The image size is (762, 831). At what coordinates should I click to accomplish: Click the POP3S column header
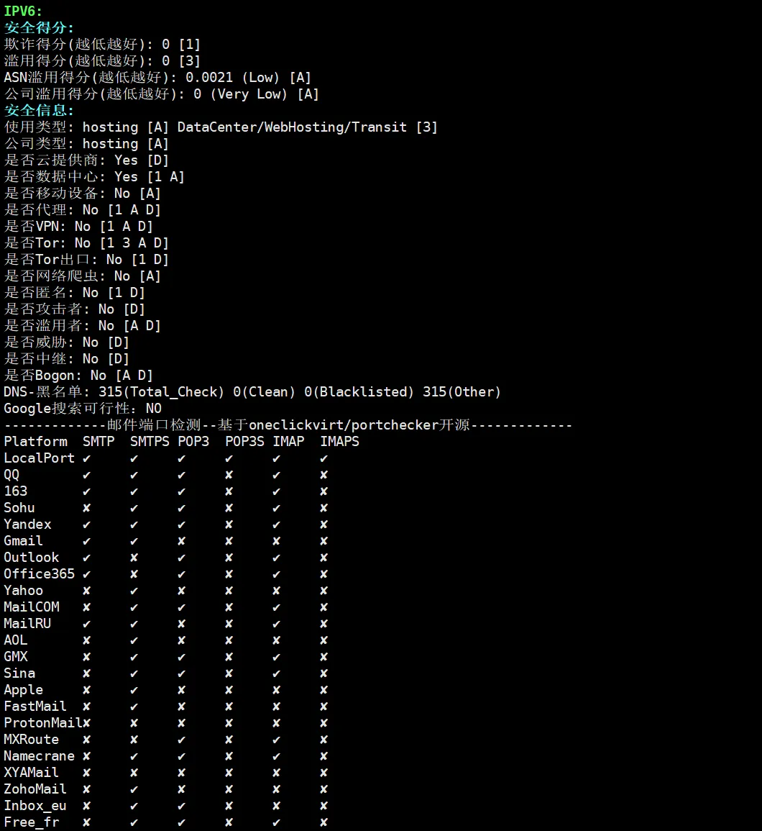tap(244, 442)
